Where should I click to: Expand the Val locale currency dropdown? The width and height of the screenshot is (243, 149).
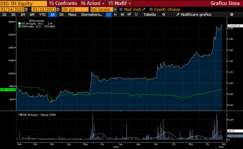point(115,9)
